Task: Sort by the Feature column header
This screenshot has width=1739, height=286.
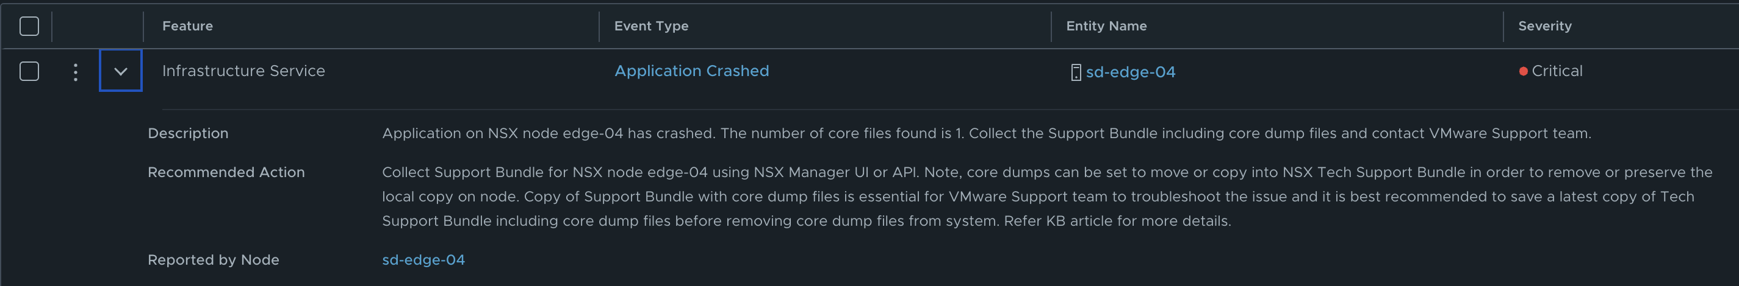Action: coord(188,26)
